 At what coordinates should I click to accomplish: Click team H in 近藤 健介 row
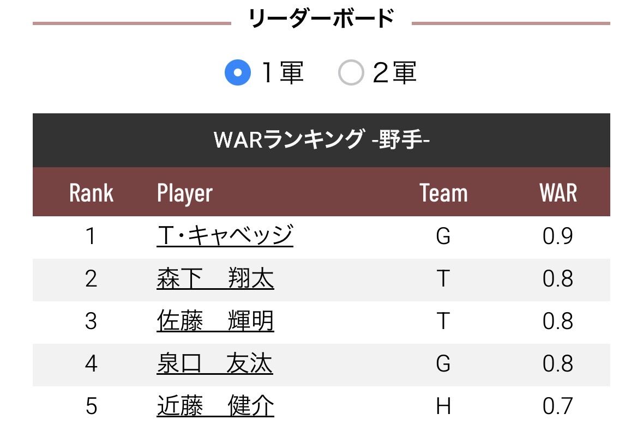click(443, 406)
